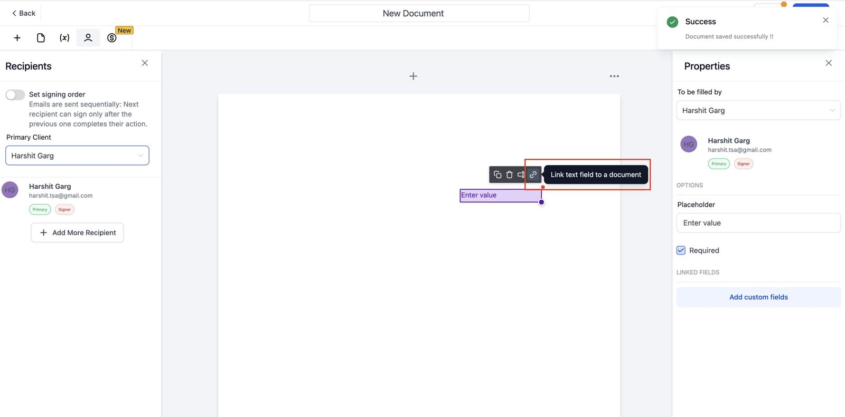845x417 pixels.
Task: Click the Add More Recipient button
Action: (x=77, y=232)
